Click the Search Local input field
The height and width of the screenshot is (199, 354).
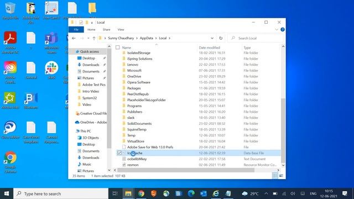[255, 38]
